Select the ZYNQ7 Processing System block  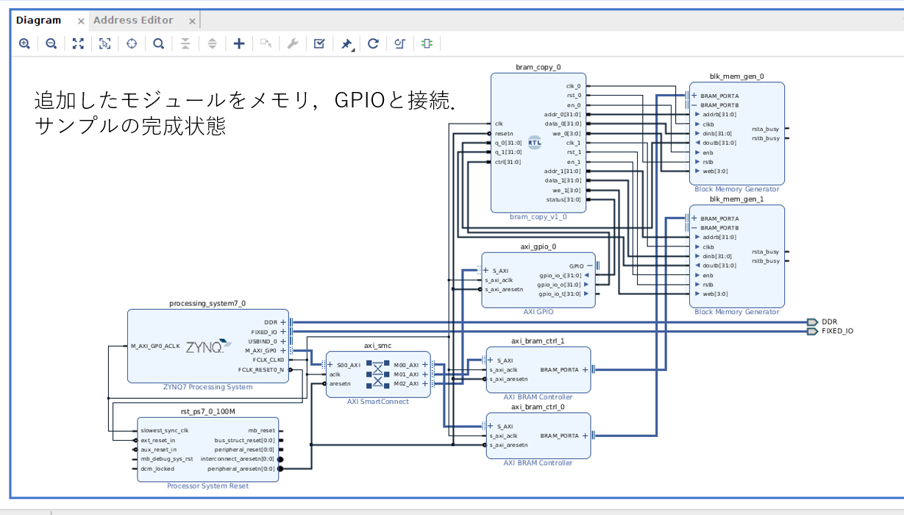pyautogui.click(x=207, y=346)
